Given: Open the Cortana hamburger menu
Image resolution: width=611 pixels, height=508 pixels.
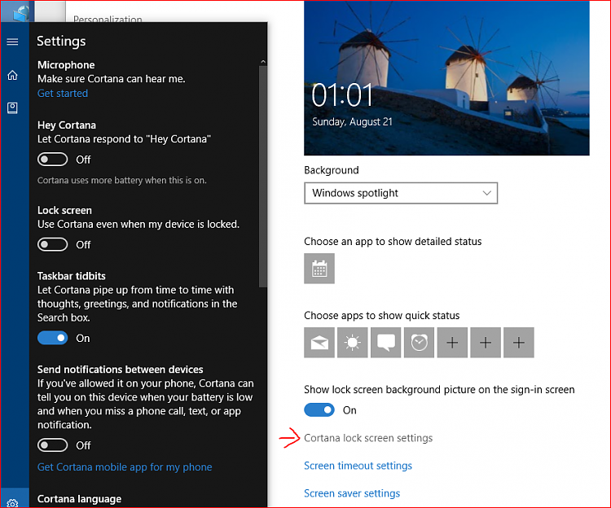Looking at the screenshot, I should pos(12,42).
